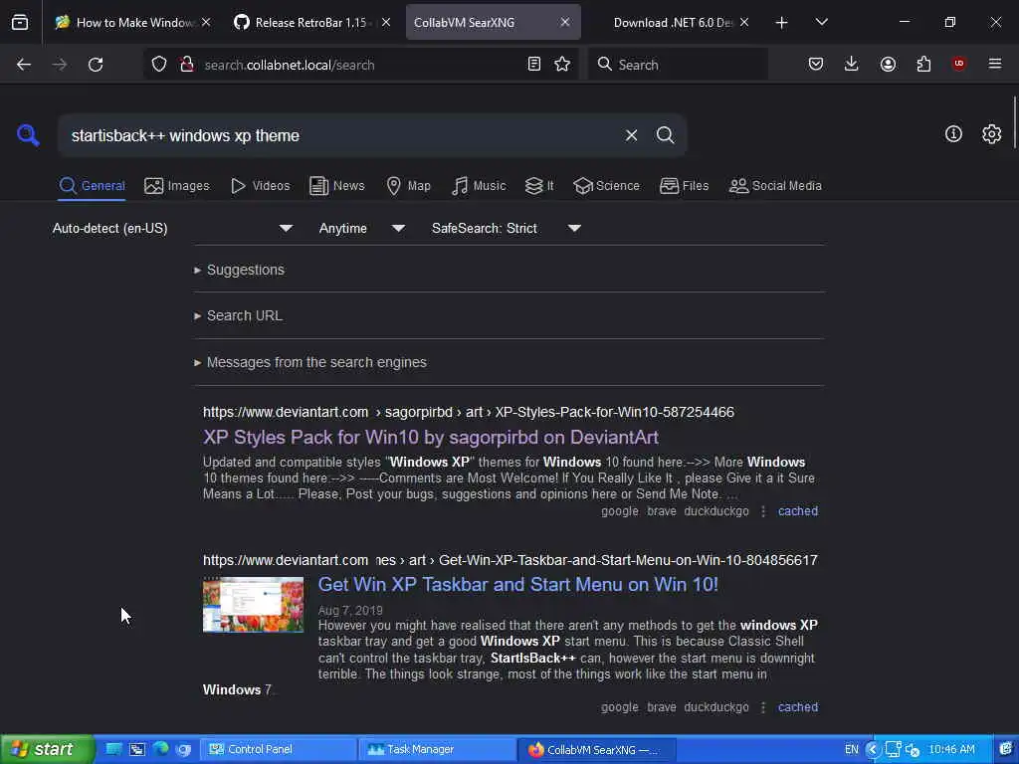Open Firefox View button at tab strip
The image size is (1019, 764).
[20, 22]
